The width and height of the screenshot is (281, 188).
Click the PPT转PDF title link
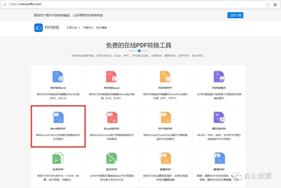(165, 129)
